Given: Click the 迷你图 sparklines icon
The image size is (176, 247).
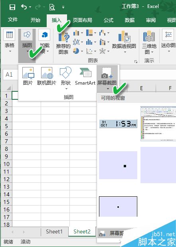Looking at the screenshot, I should (168, 35).
